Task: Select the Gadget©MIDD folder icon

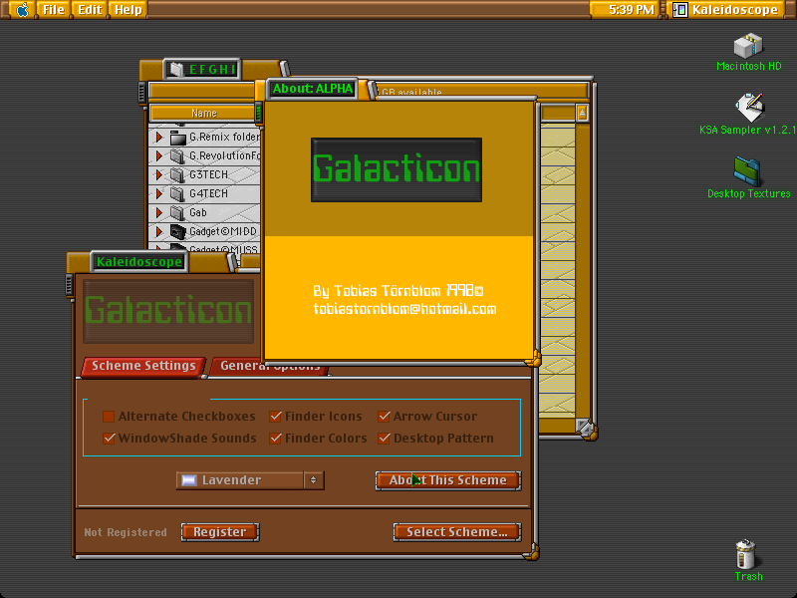Action: pyautogui.click(x=178, y=232)
